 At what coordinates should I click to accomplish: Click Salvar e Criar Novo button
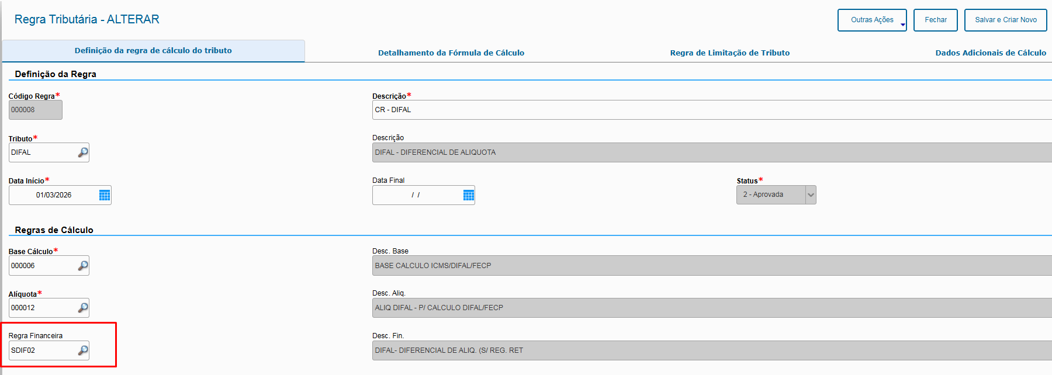tap(1006, 20)
